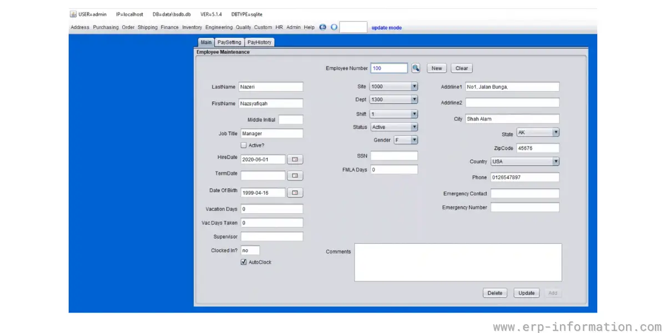
Task: Click the employee number search magnifier icon
Action: (x=416, y=68)
